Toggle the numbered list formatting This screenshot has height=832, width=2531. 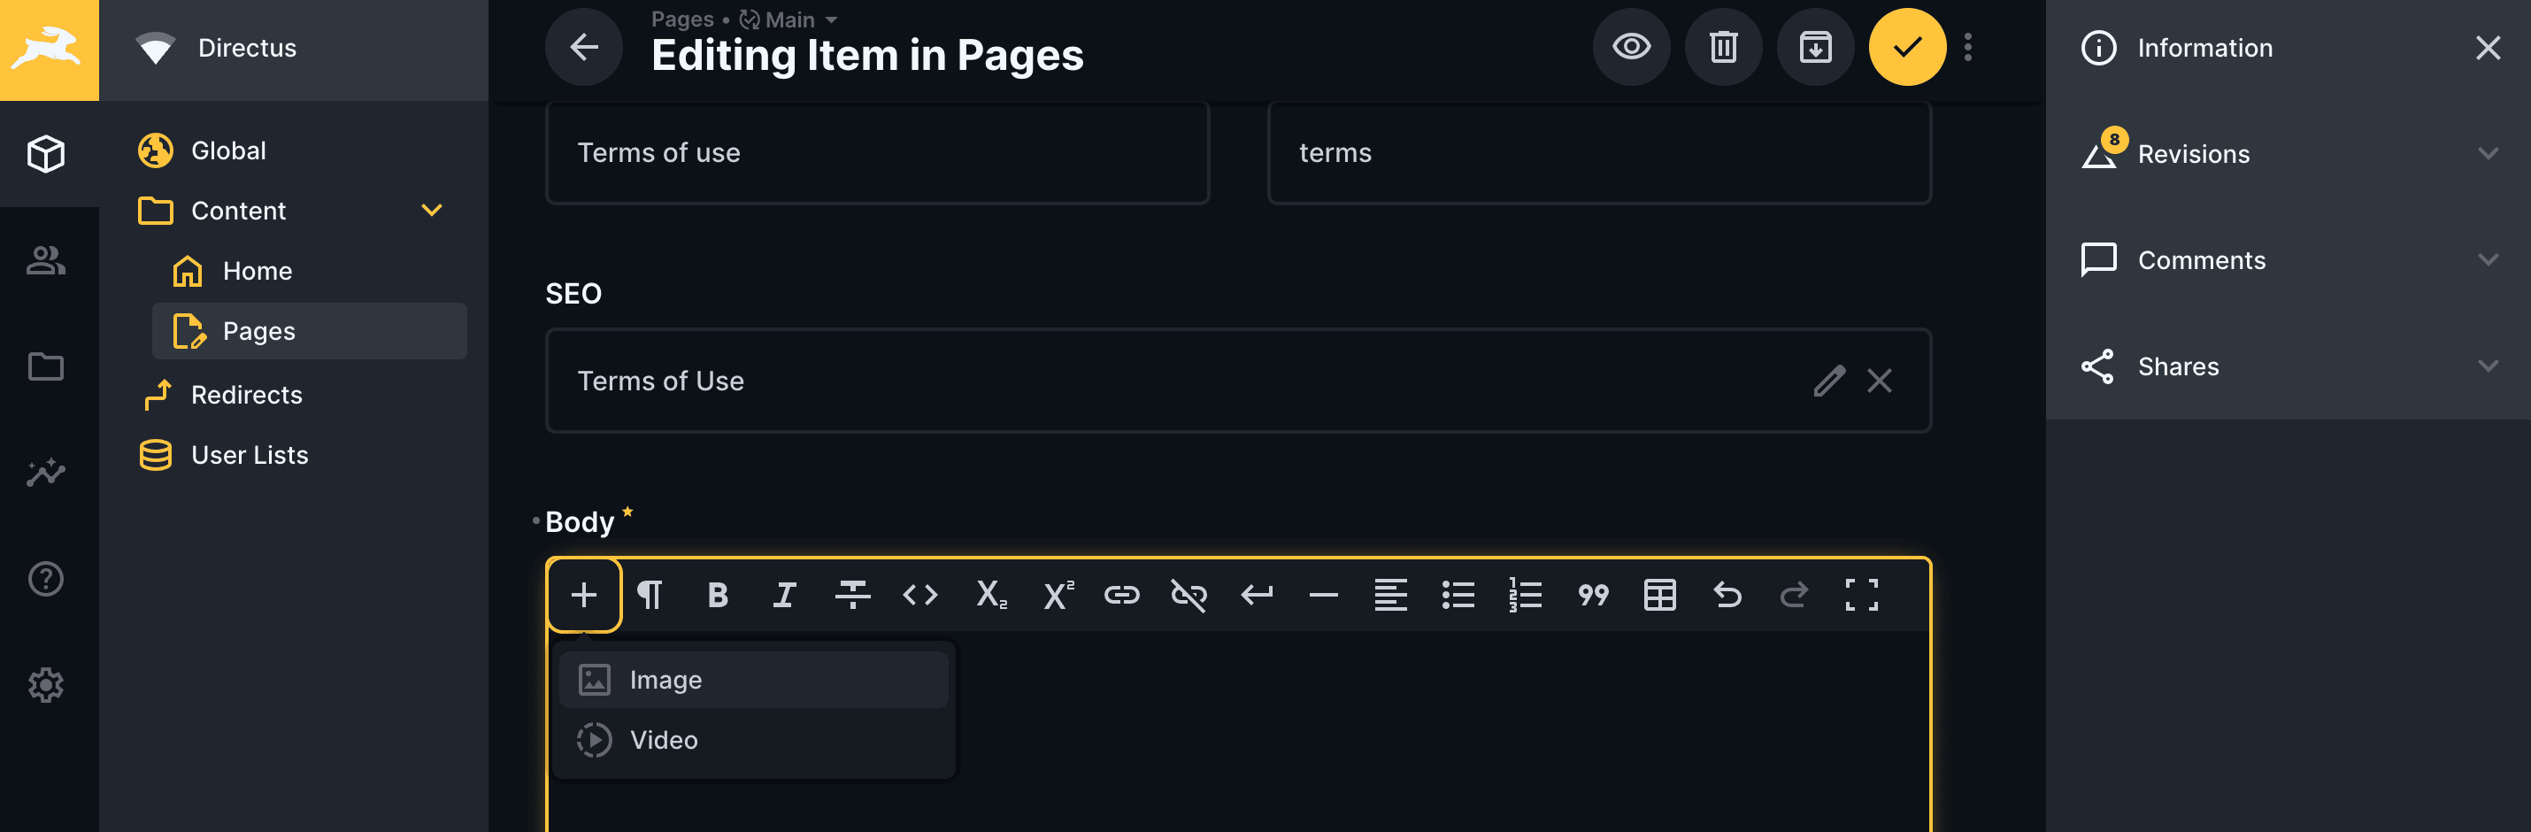(x=1525, y=594)
